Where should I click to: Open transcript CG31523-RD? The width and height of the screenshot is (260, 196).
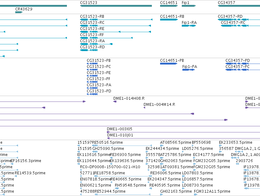point(92,47)
